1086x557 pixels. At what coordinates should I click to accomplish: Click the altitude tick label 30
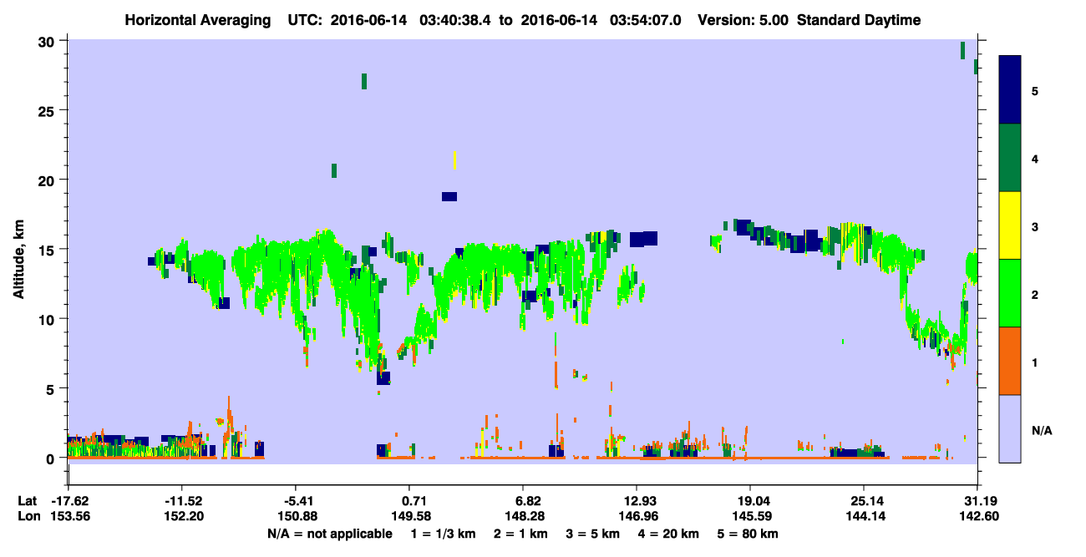(48, 42)
